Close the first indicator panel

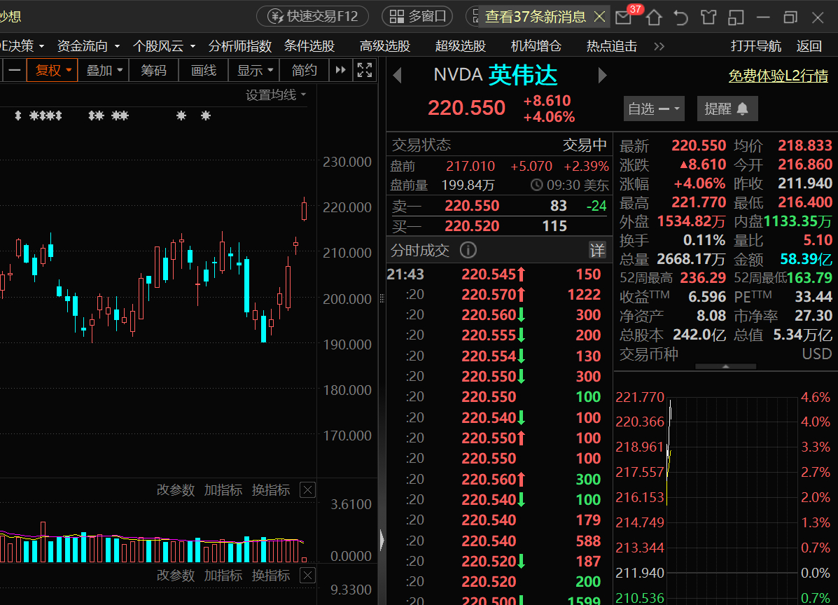(308, 490)
